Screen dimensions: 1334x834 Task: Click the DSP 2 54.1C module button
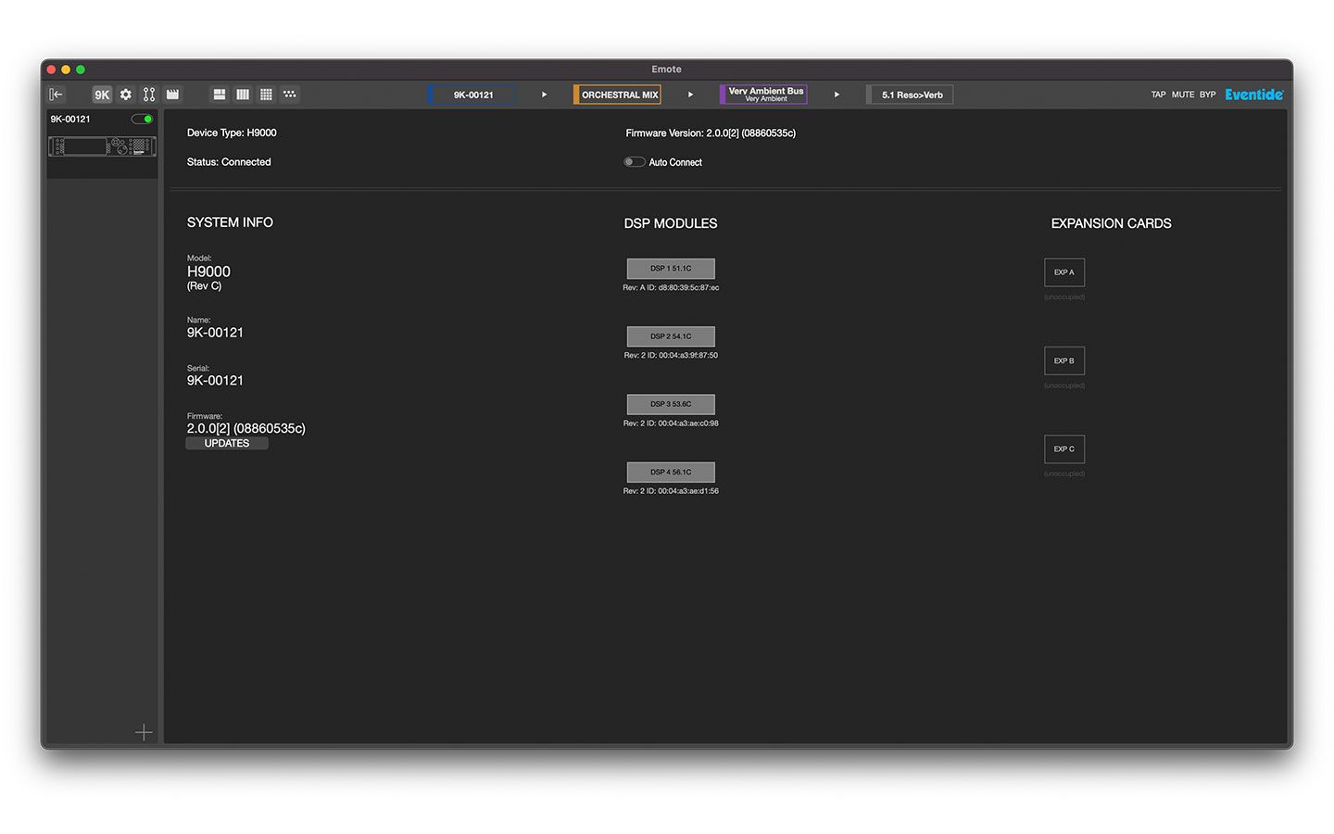click(x=671, y=336)
